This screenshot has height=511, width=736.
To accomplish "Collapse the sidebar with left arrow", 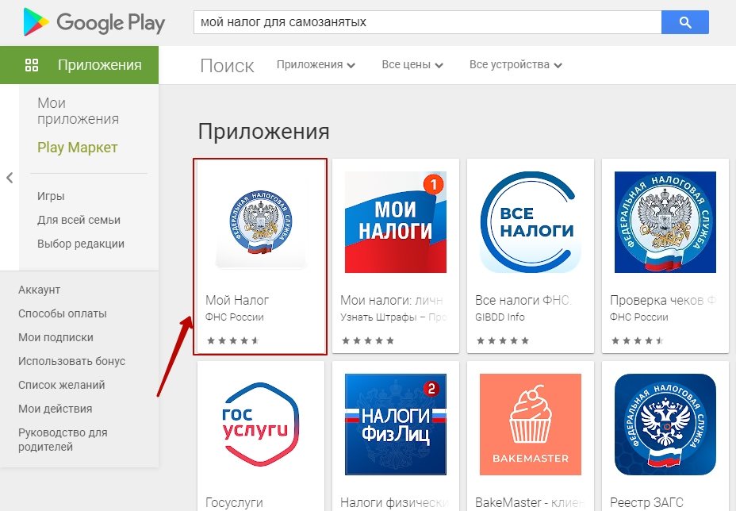I will pos(10,178).
